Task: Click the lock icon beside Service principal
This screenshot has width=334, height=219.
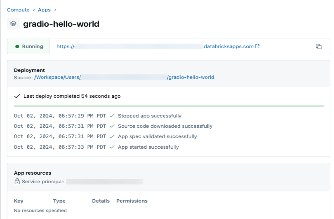Action: 17,181
